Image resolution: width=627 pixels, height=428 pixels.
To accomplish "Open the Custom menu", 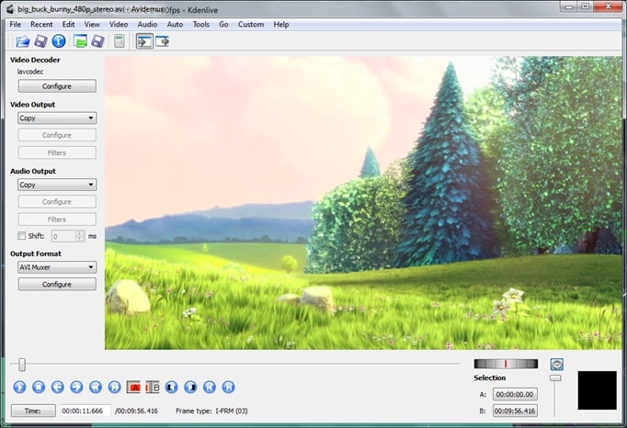I will point(251,25).
